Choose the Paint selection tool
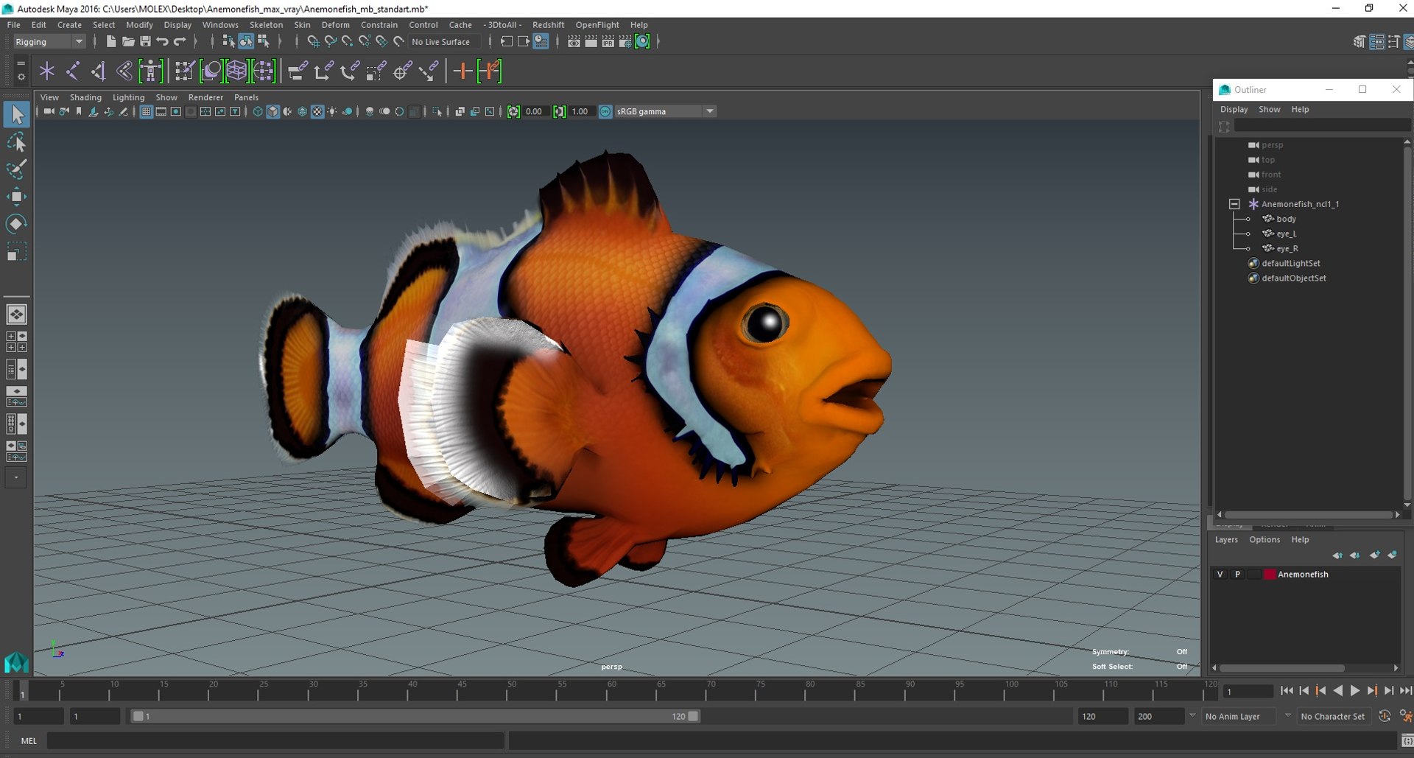Screen dimensions: 1414x758 point(16,169)
